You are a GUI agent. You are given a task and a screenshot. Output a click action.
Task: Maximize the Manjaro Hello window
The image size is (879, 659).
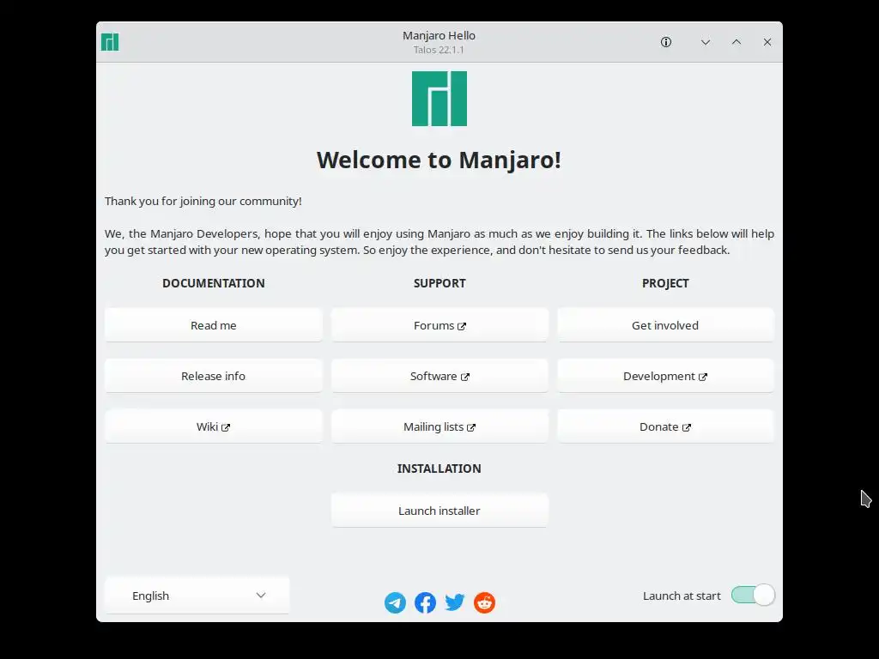737,42
